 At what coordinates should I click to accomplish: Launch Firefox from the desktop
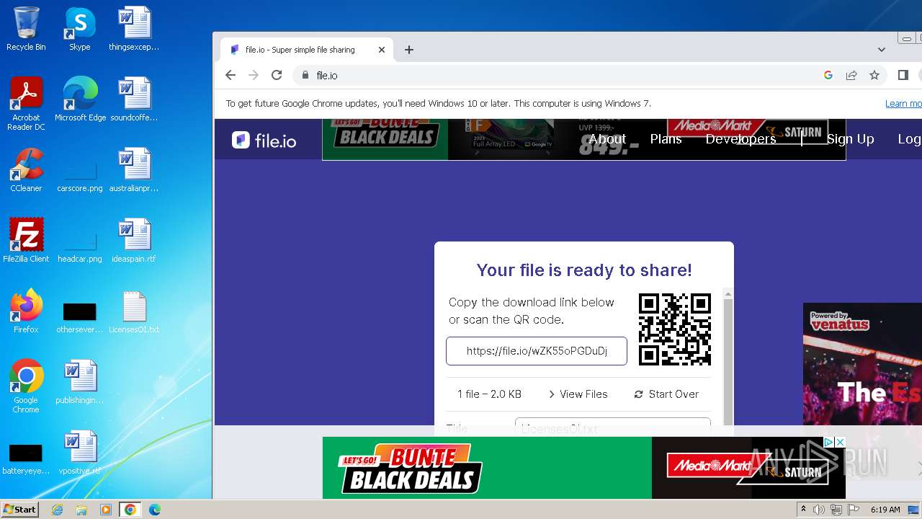(x=26, y=311)
